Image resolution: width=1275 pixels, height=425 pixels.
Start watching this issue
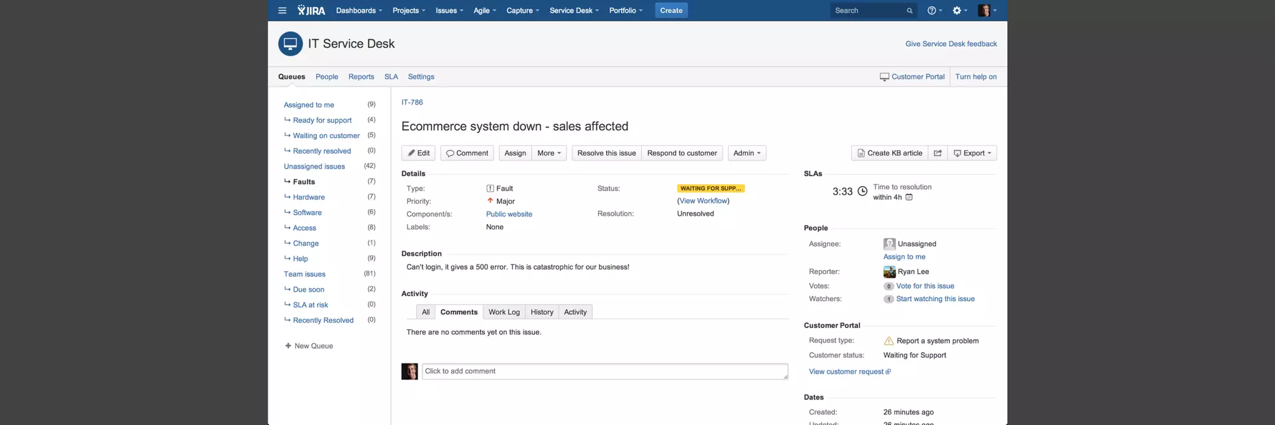tap(935, 299)
